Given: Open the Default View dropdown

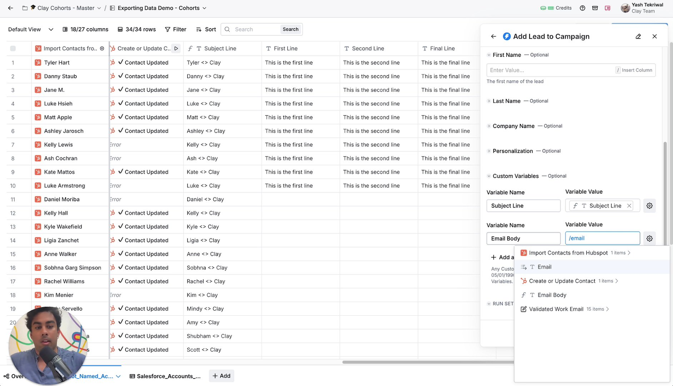Looking at the screenshot, I should [x=31, y=29].
